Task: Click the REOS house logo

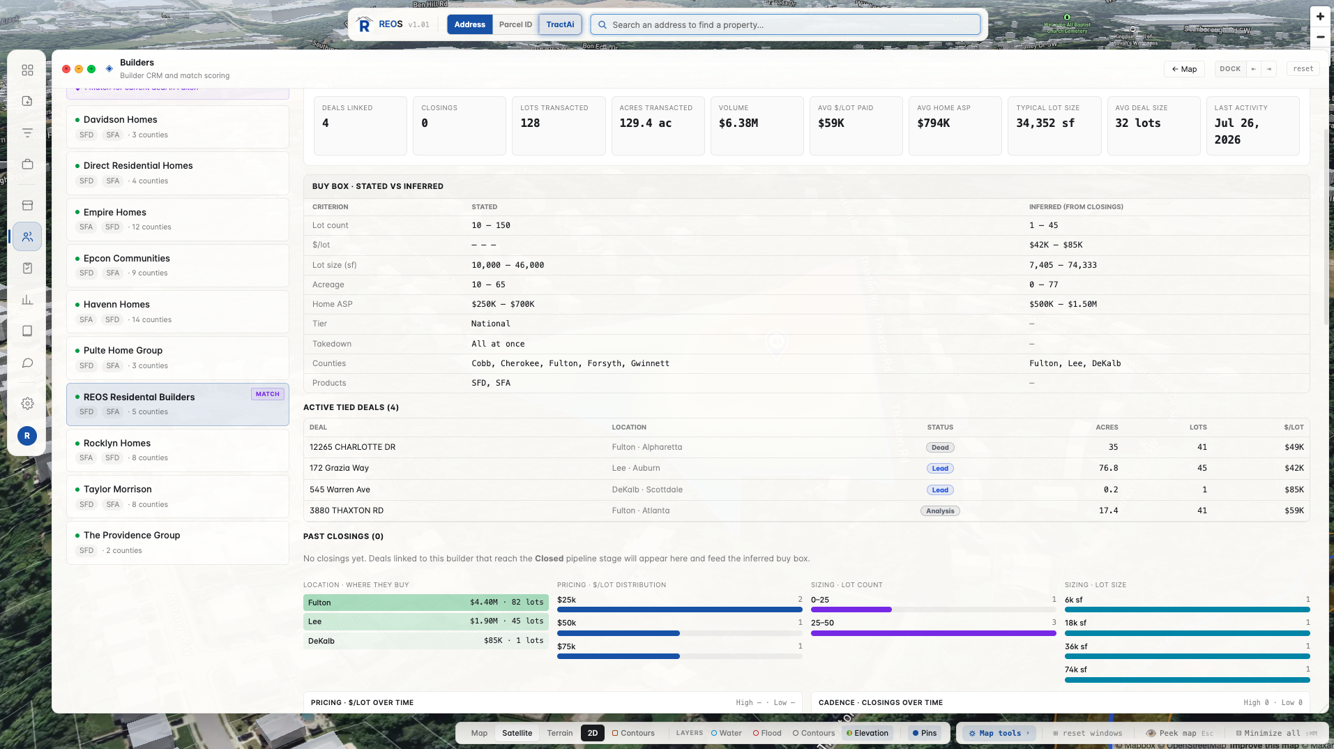Action: [364, 24]
